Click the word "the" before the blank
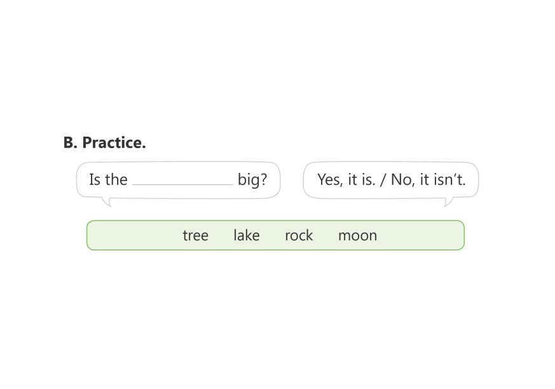 click(x=116, y=180)
